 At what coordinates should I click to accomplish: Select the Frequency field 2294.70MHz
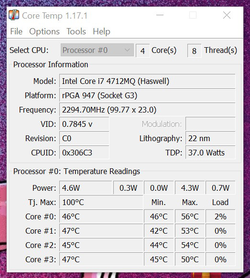pyautogui.click(x=147, y=110)
